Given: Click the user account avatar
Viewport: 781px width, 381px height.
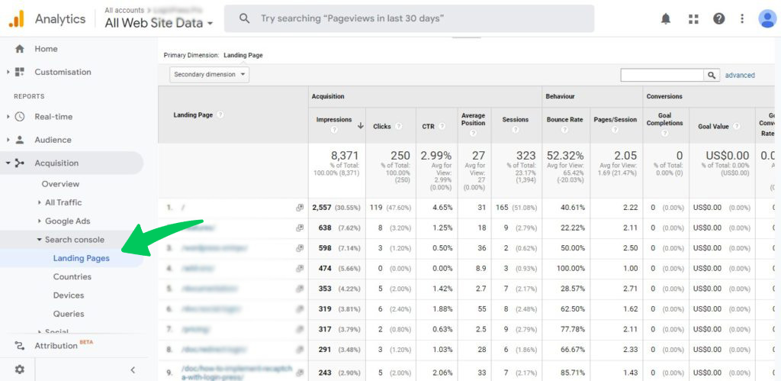Looking at the screenshot, I should (x=767, y=19).
